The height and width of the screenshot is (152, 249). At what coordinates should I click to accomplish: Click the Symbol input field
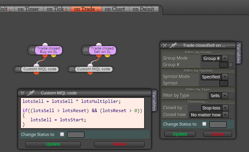tap(224, 83)
